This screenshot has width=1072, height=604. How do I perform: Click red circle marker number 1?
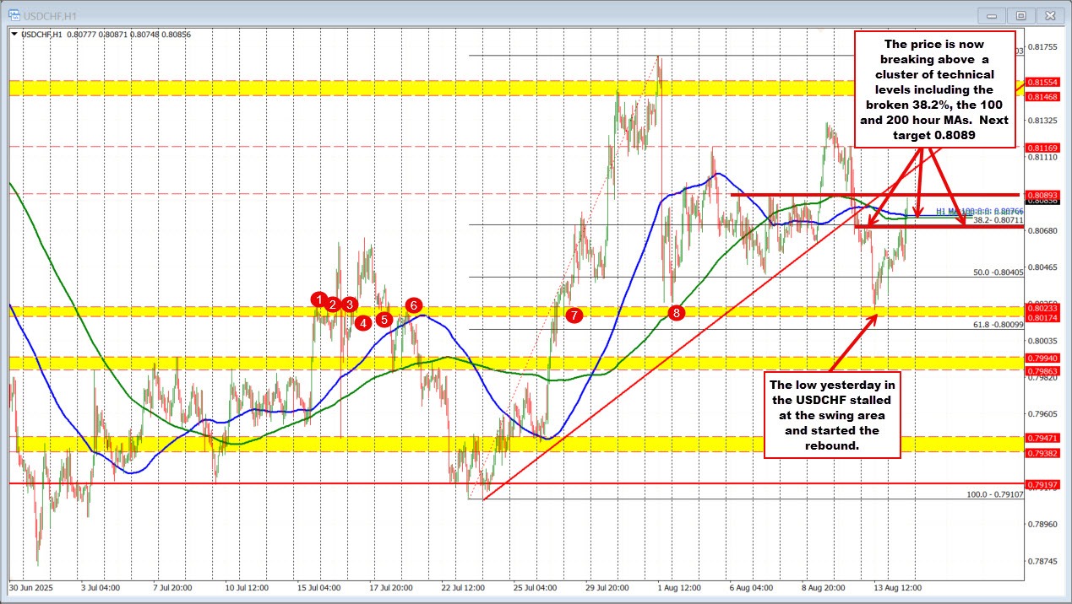coord(318,299)
